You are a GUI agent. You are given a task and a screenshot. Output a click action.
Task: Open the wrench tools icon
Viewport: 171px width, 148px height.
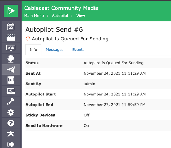coord(11,101)
